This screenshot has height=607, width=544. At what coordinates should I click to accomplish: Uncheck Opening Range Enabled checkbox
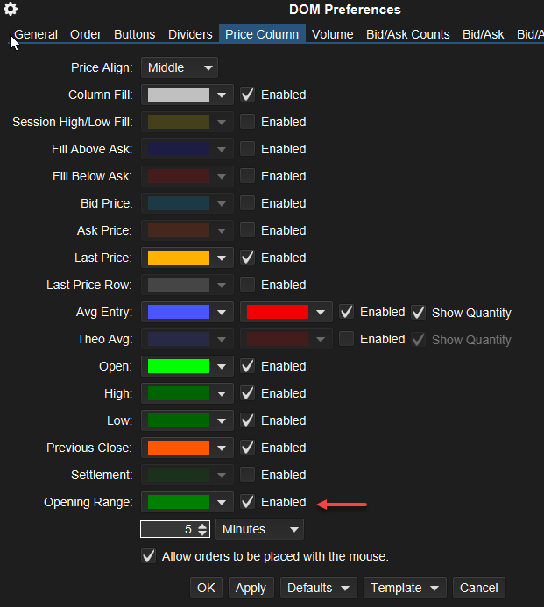[248, 502]
